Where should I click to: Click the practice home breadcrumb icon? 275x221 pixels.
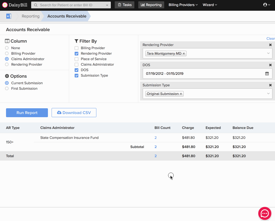9,16
